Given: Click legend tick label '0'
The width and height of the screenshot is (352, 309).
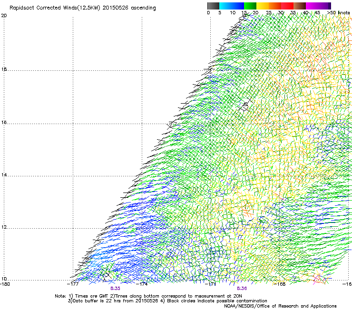Looking at the screenshot, I should coord(208,13).
